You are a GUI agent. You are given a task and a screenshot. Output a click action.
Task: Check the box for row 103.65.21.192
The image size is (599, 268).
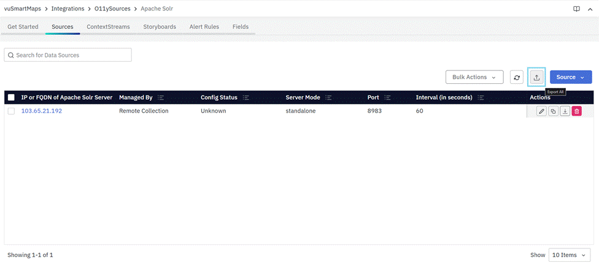[11, 111]
